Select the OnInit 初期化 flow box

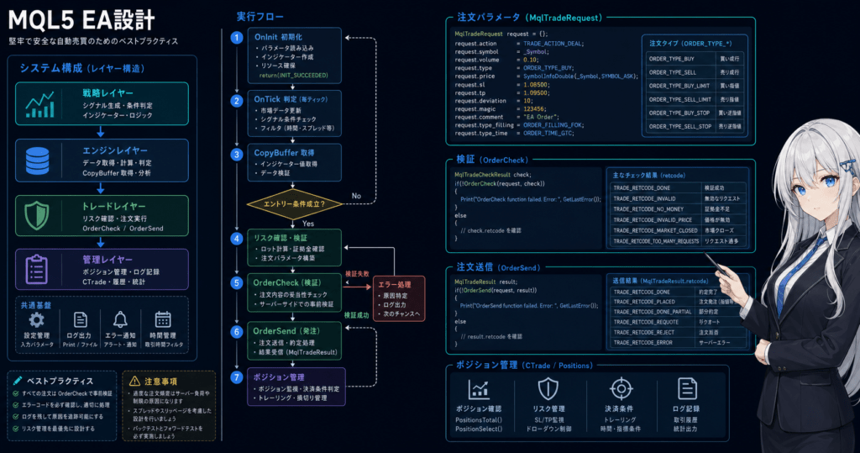294,55
